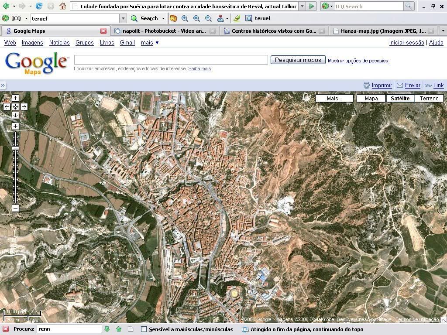Switch map view to Terreno
Screen dimensions: 447x335
click(429, 98)
